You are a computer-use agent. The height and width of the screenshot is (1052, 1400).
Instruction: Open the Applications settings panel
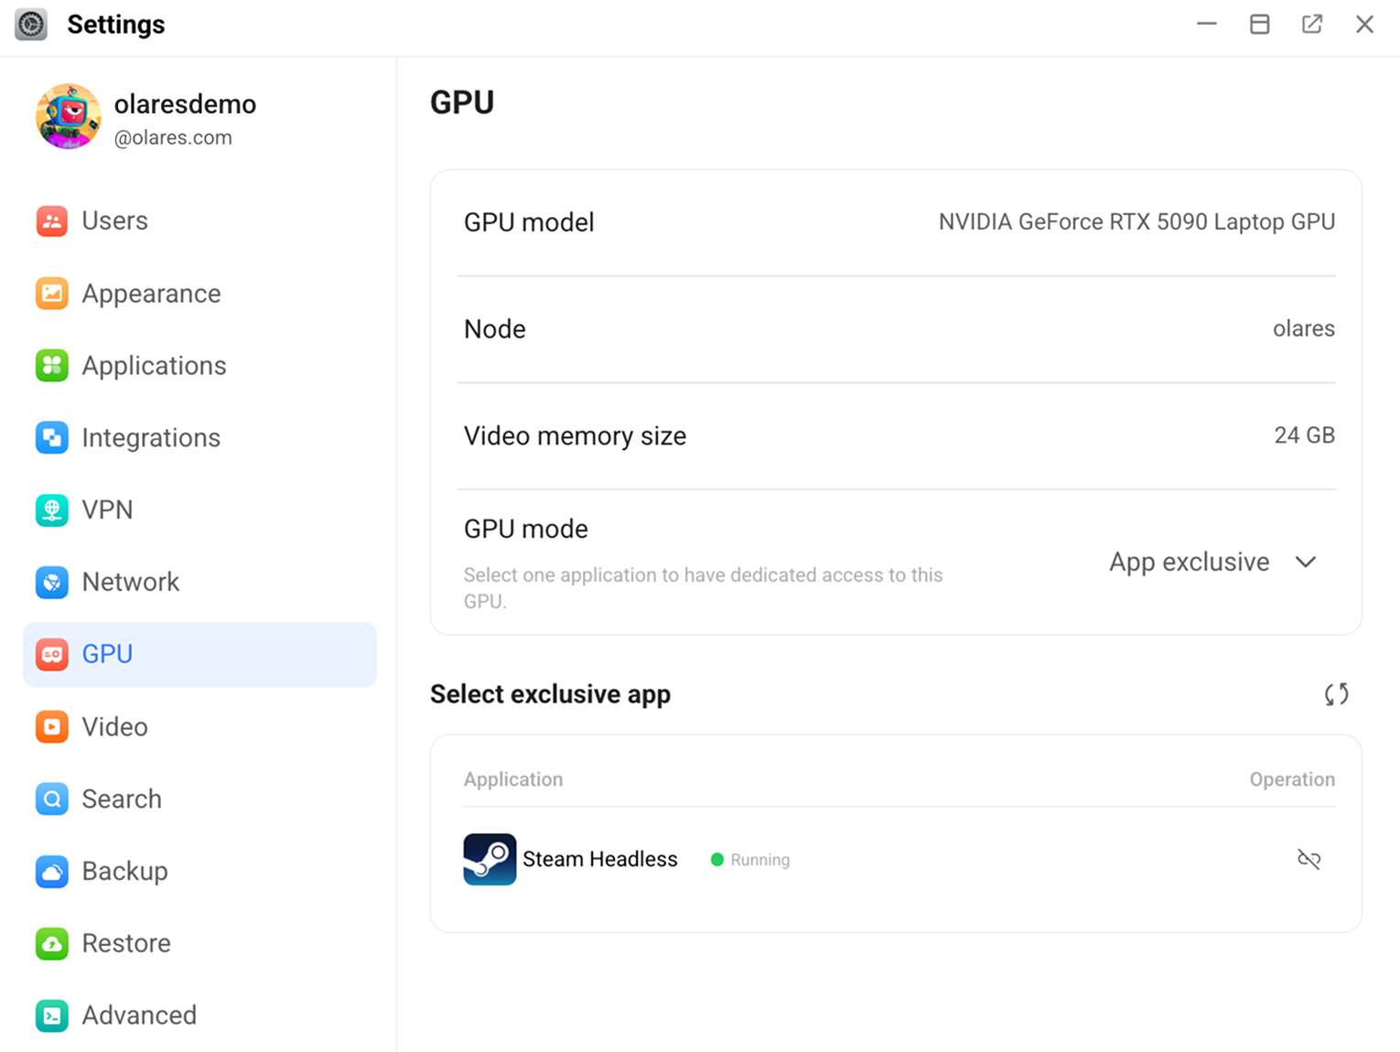[154, 365]
